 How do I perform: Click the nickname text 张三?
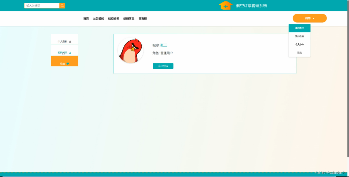click(x=164, y=45)
